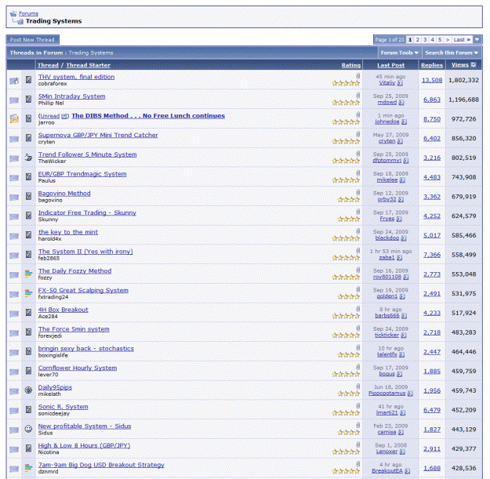
Task: Click smiley post icon on New profitable System row
Action: pyautogui.click(x=28, y=429)
